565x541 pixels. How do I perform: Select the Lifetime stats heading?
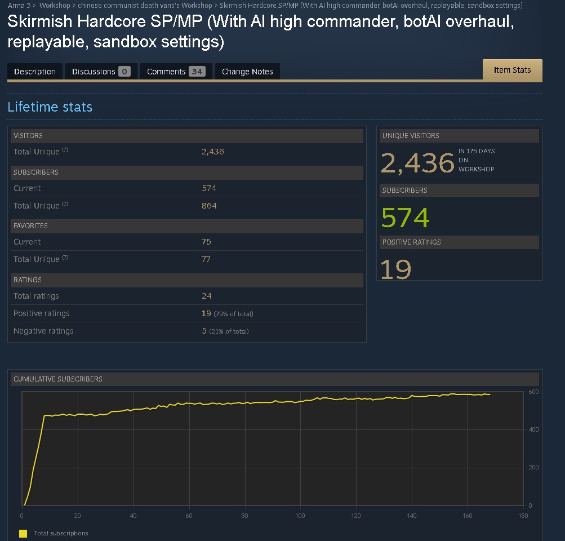pyautogui.click(x=50, y=107)
